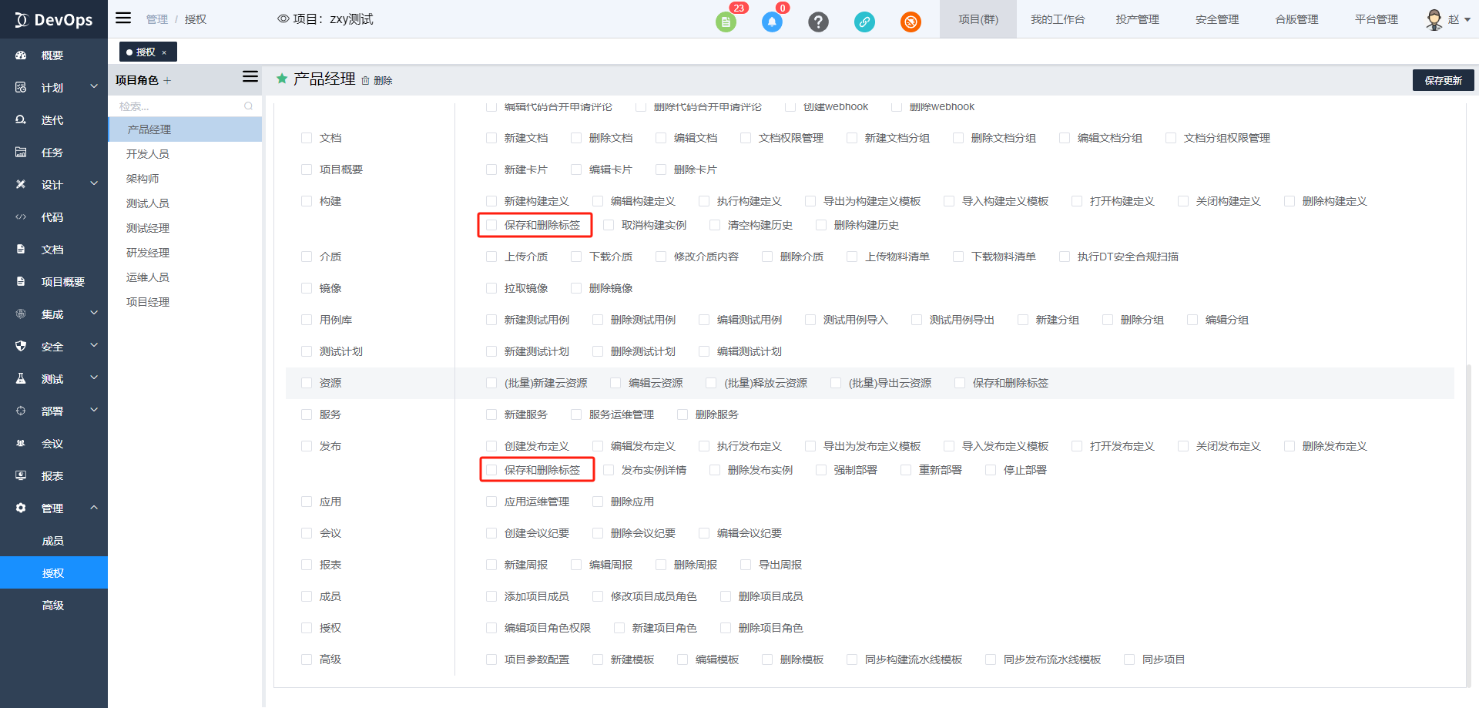Click the question mark help icon
The height and width of the screenshot is (708, 1479).
(x=818, y=22)
